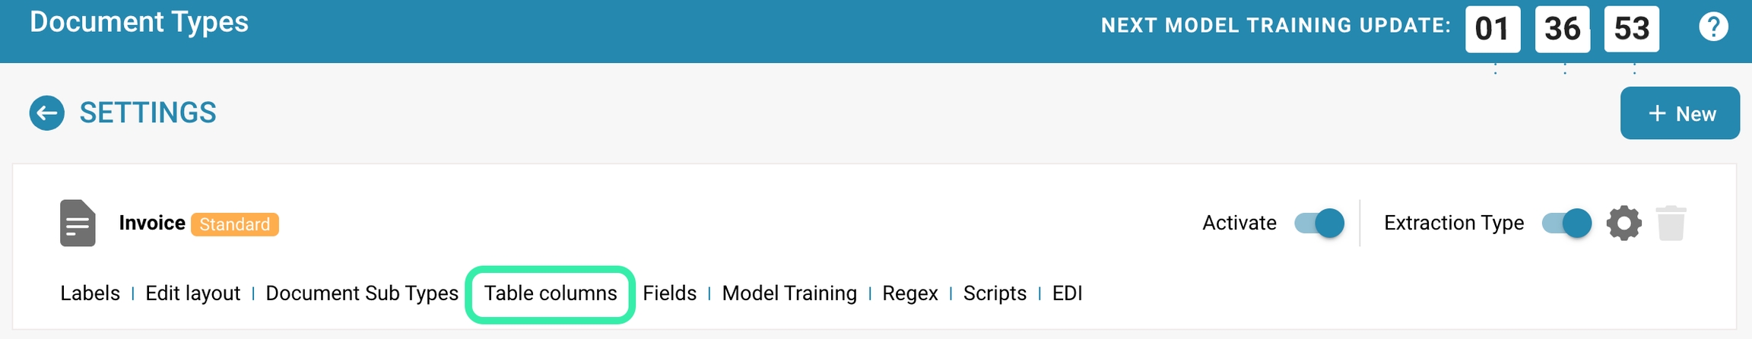Open the Regex section
Image resolution: width=1752 pixels, height=339 pixels.
click(x=909, y=293)
